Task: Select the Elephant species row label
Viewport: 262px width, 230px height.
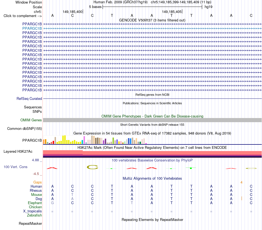Action: click(x=35, y=203)
